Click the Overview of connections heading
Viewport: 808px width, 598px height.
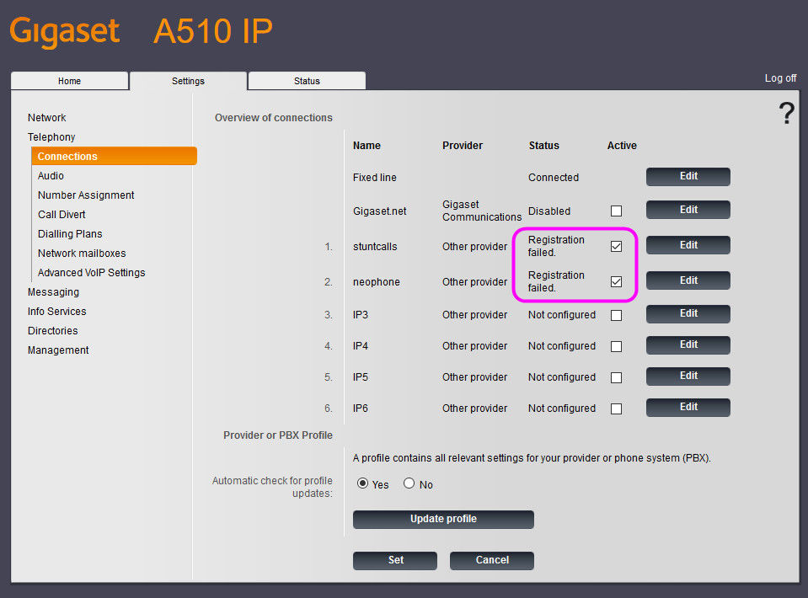(x=274, y=117)
